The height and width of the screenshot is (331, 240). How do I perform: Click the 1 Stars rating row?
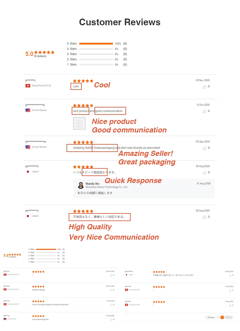click(x=96, y=65)
